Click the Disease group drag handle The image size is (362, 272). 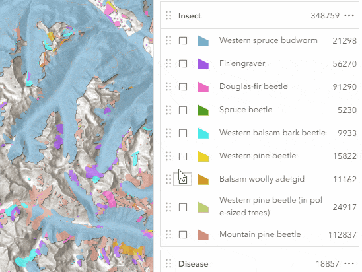tap(168, 263)
